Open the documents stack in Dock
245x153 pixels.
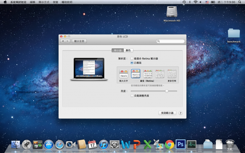(219, 144)
